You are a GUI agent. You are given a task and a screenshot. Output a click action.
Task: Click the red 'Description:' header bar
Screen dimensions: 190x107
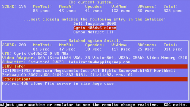point(95,79)
